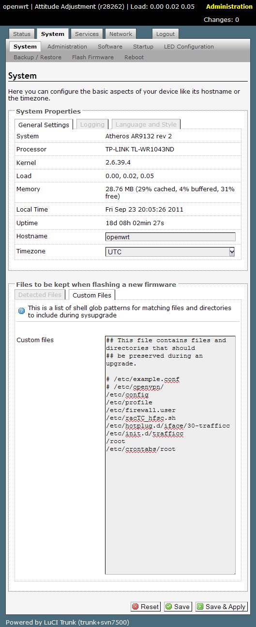Switch to the Logging tab
256x627 pixels.
(x=92, y=125)
